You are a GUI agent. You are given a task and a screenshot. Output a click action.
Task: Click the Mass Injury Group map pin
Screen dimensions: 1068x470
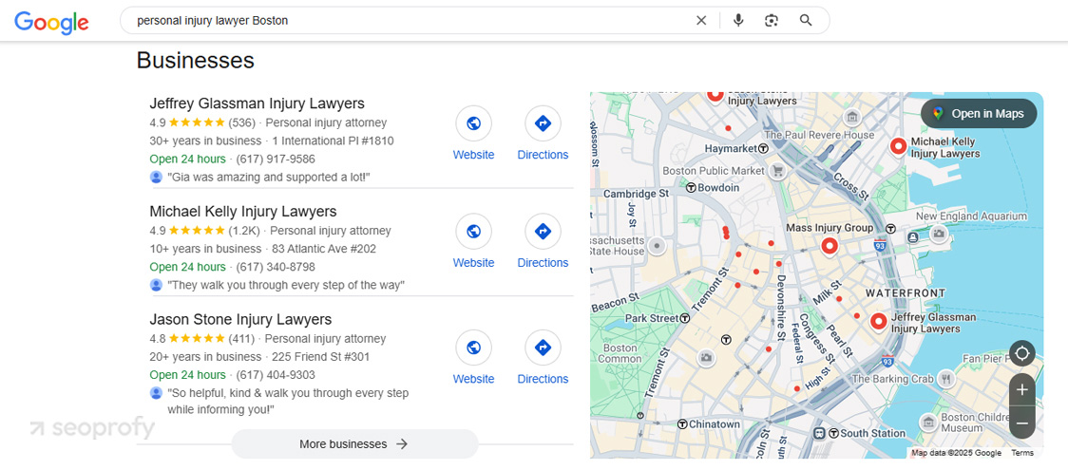pos(829,246)
